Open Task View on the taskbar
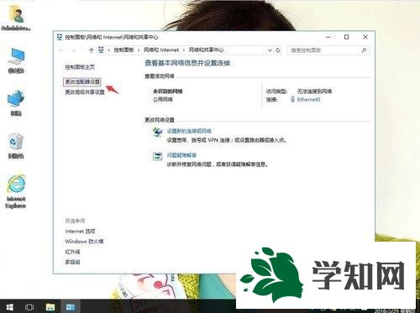The width and height of the screenshot is (420, 313). coord(29,307)
